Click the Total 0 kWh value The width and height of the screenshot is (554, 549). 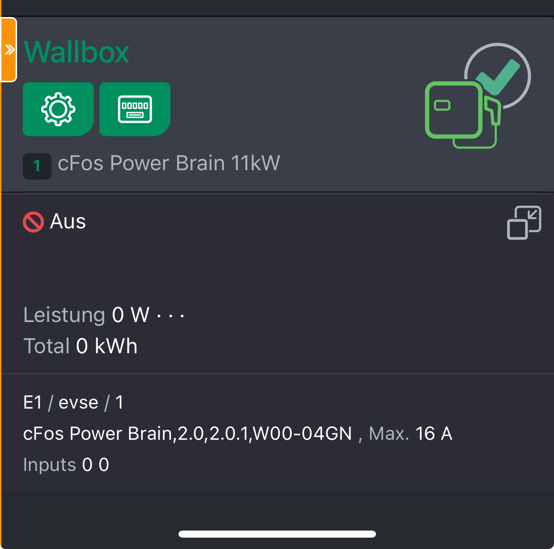(x=80, y=346)
